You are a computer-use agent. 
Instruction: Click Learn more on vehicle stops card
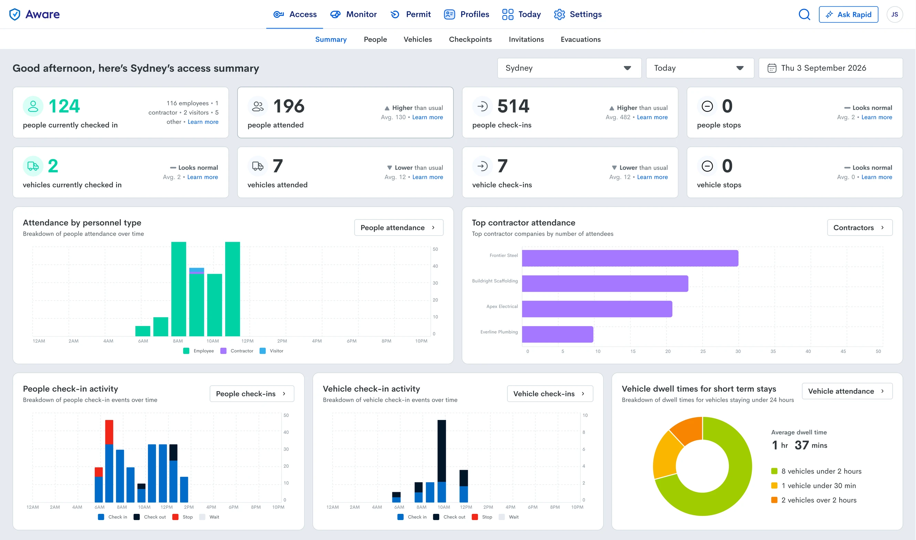[876, 177]
